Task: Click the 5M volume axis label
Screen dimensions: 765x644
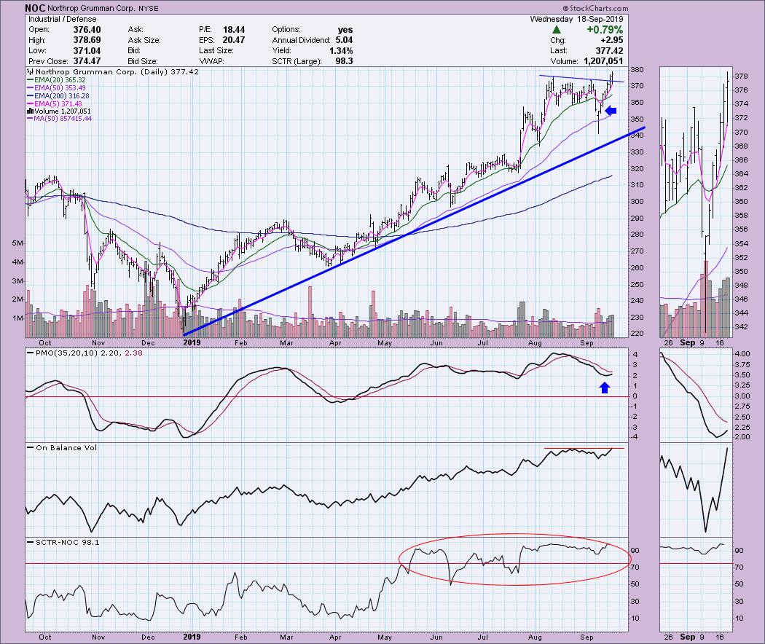Action: pyautogui.click(x=17, y=243)
